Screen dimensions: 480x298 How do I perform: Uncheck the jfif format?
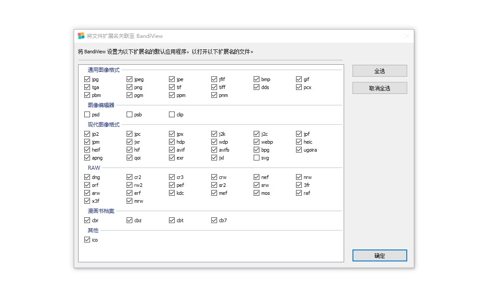click(214, 79)
